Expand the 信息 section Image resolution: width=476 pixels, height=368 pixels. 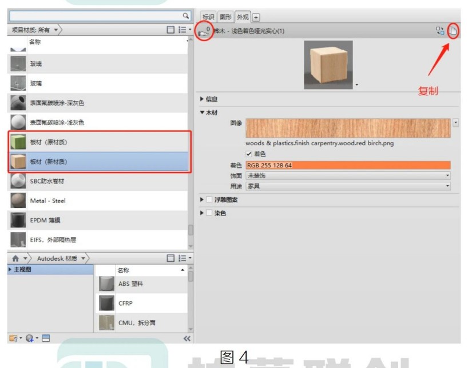tap(202, 99)
